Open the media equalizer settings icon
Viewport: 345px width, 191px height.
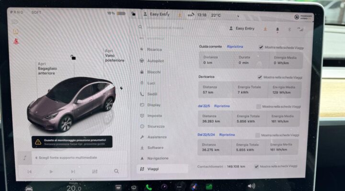[94, 171]
